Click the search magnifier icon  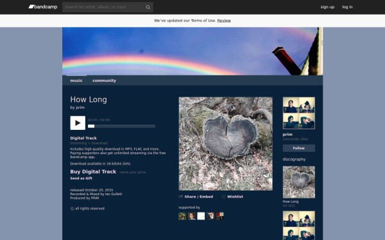click(148, 7)
